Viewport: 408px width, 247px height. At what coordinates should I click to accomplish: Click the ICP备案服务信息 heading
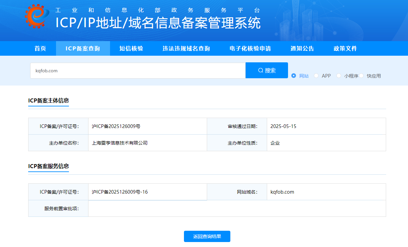click(48, 166)
